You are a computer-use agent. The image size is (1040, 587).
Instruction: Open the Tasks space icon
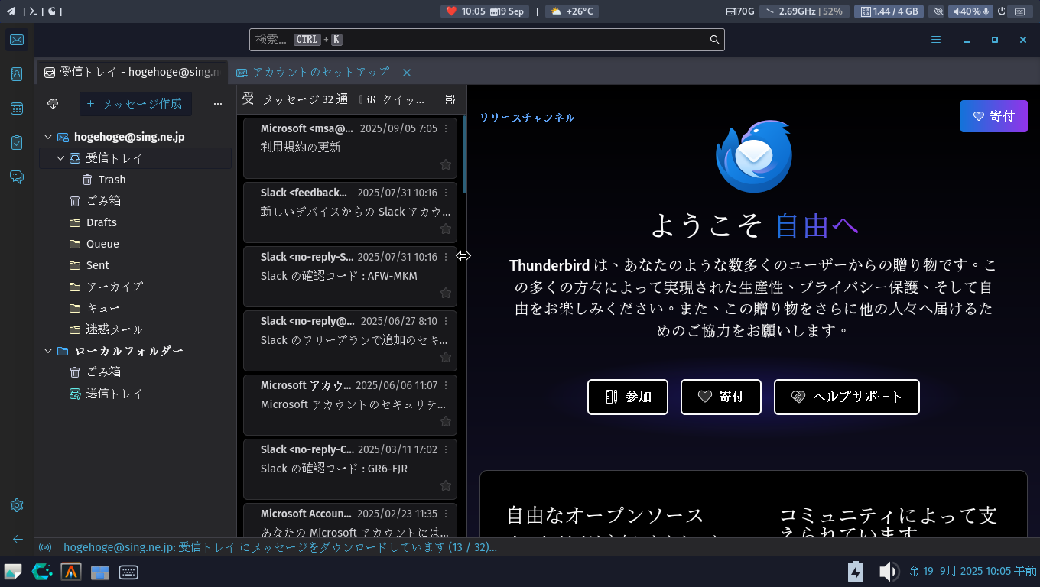point(17,143)
